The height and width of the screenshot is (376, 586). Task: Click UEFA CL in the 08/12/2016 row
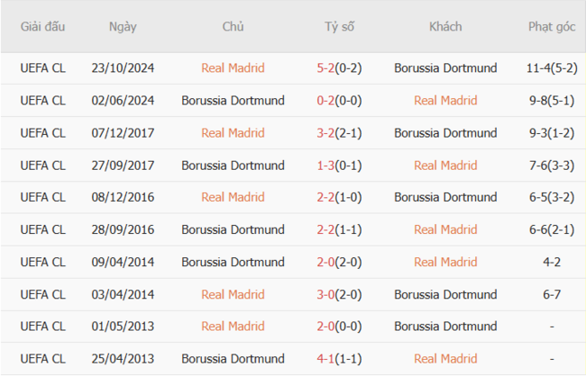[43, 197]
